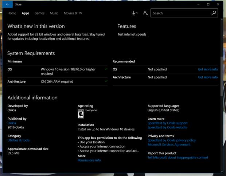Open the Ookla publisher link
The image size is (226, 176).
coord(12,123)
